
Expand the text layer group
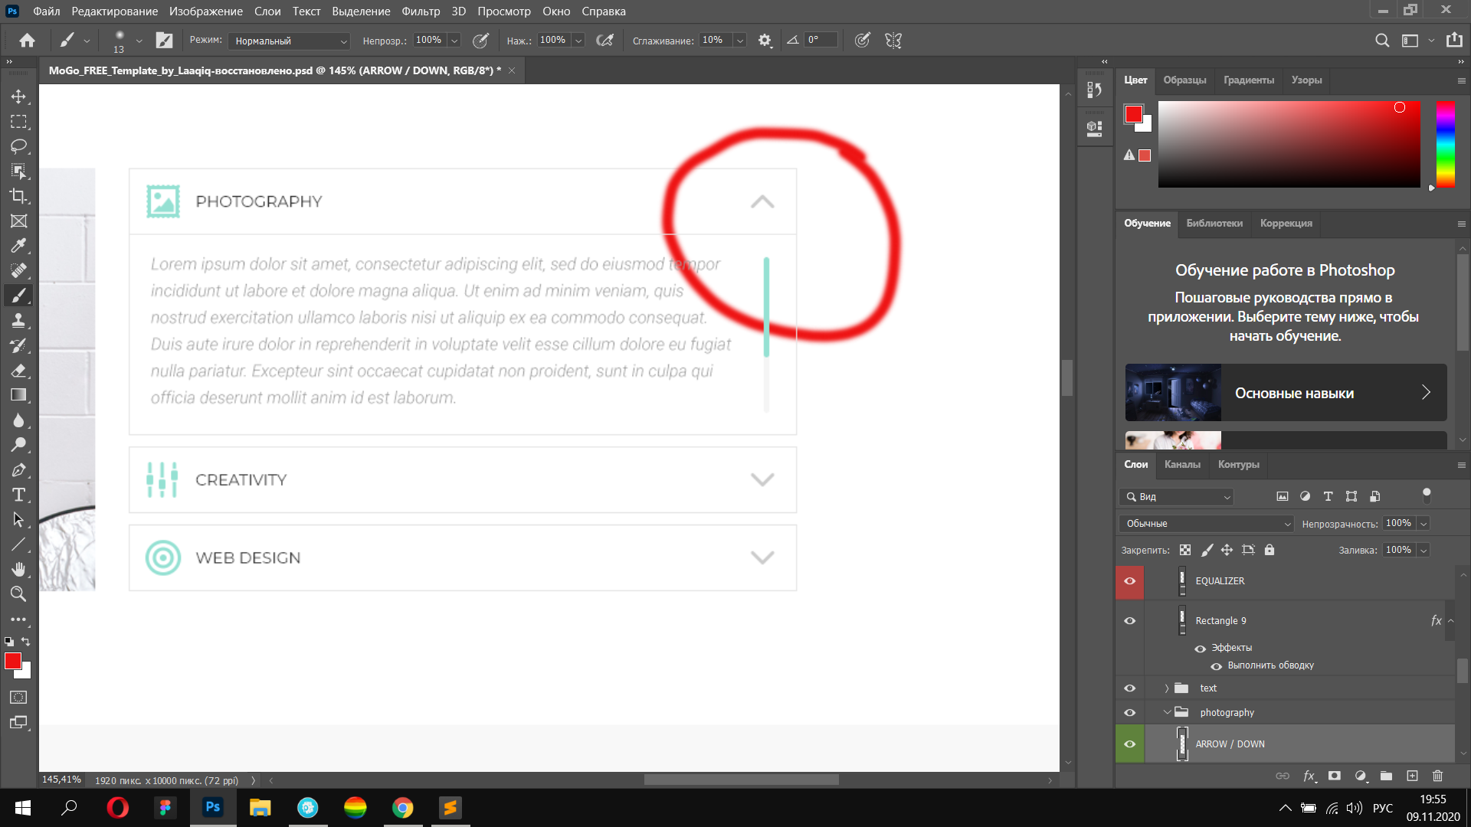tap(1167, 688)
